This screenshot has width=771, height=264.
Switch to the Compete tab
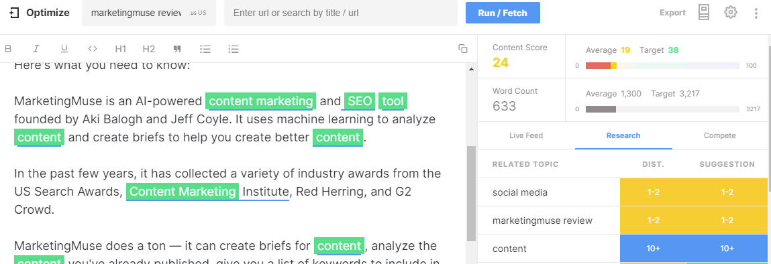pyautogui.click(x=719, y=135)
